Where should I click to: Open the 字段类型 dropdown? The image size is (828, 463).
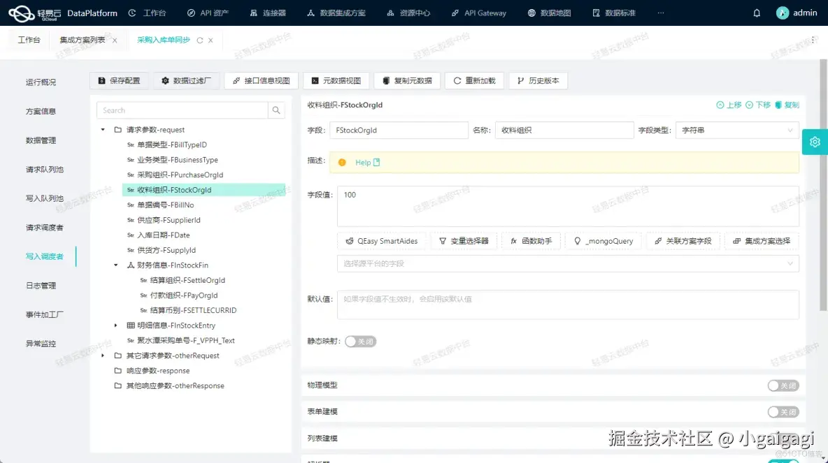[x=736, y=131]
